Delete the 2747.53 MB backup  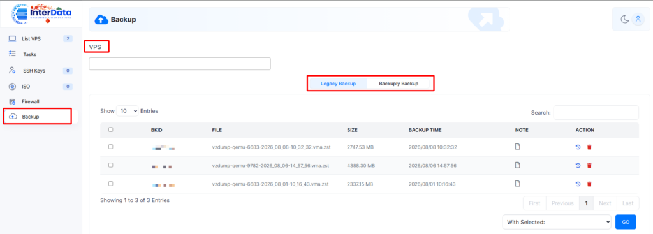tap(589, 147)
